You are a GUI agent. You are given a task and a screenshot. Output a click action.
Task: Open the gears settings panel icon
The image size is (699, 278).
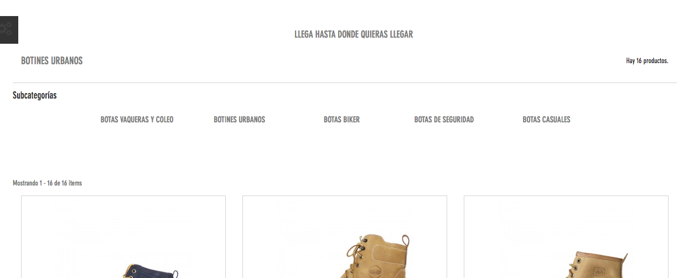pyautogui.click(x=9, y=30)
